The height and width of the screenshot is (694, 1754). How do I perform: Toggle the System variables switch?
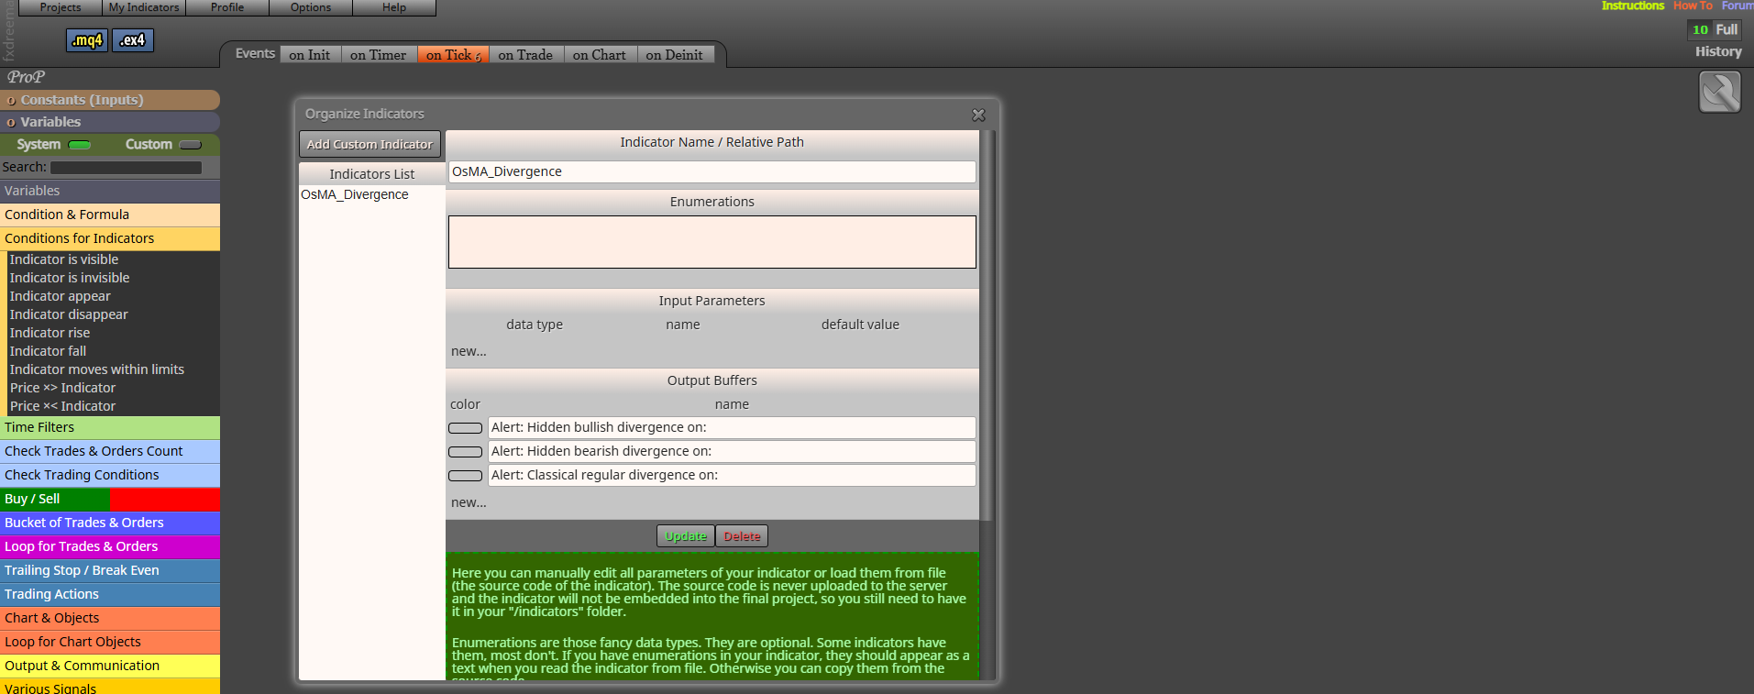coord(80,145)
